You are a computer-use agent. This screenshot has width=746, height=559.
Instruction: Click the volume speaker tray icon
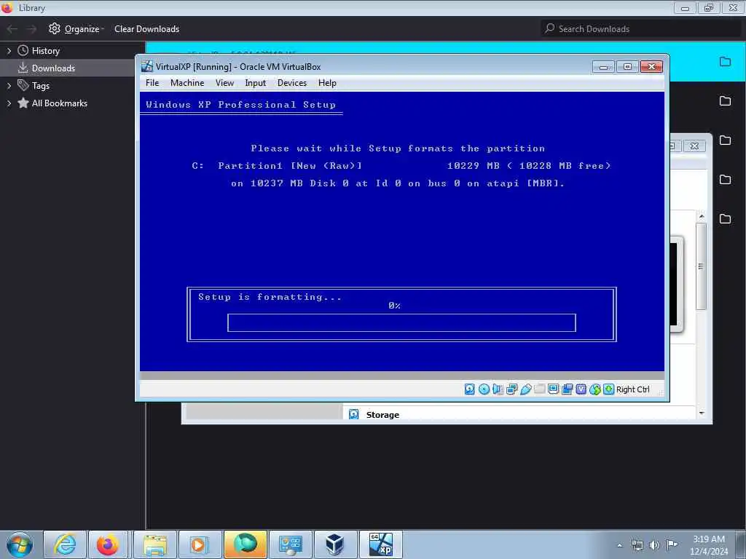click(x=655, y=545)
